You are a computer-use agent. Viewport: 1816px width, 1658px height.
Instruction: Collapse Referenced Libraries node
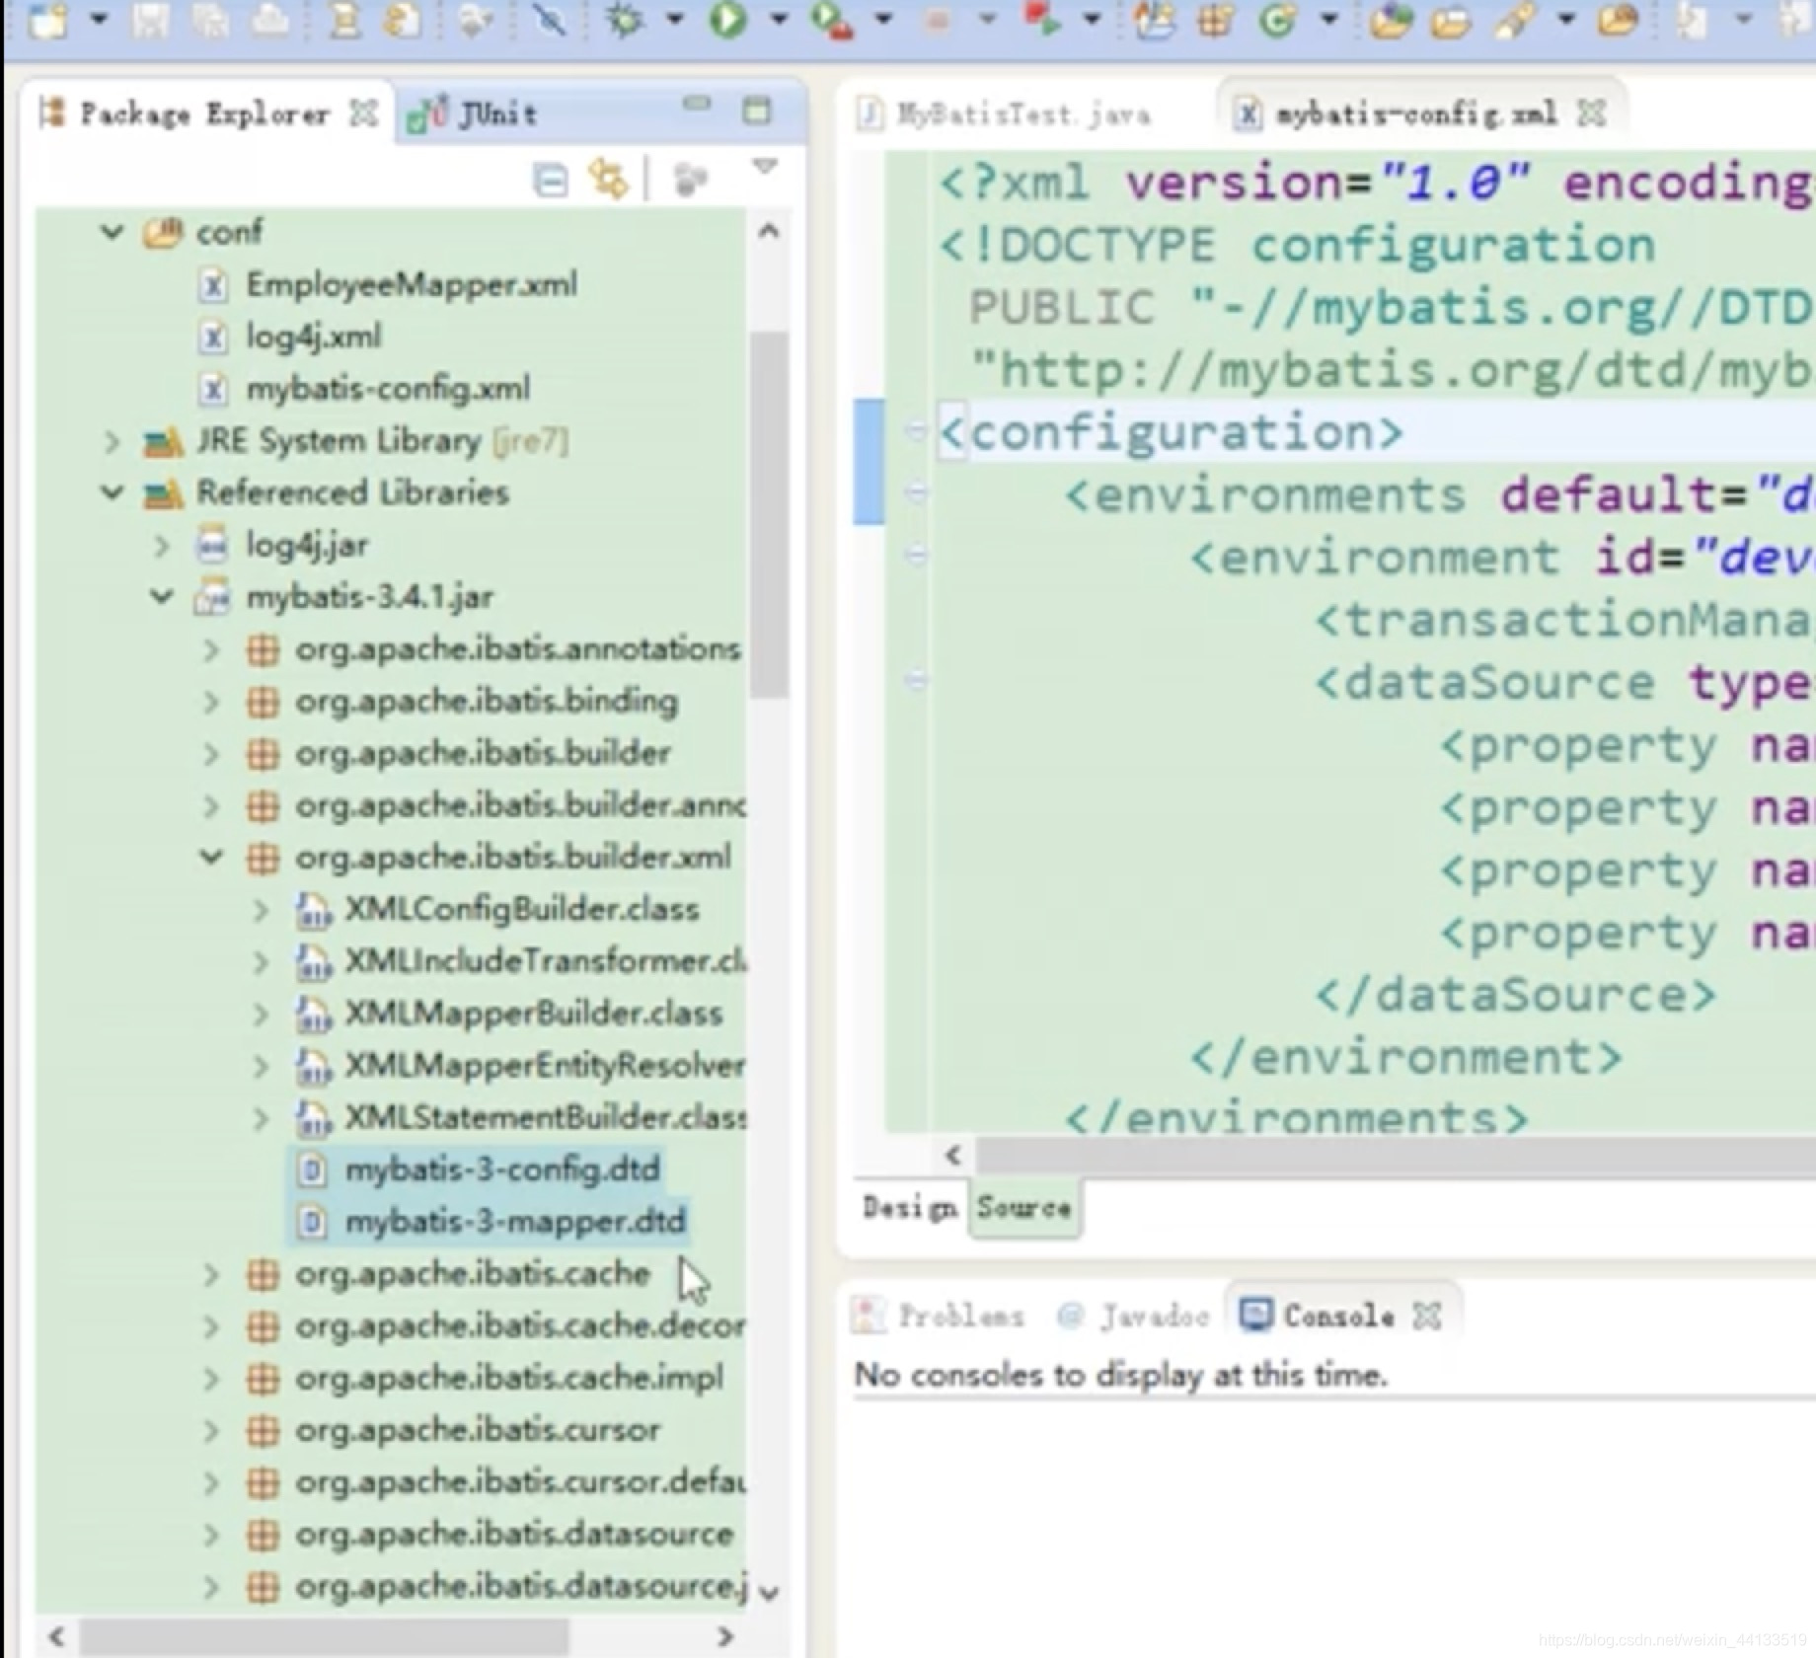click(x=113, y=492)
